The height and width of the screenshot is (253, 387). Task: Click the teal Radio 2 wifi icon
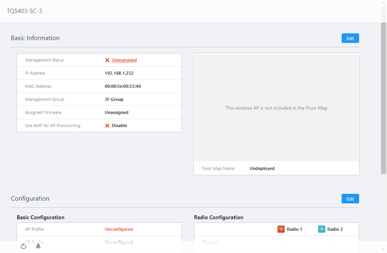point(322,229)
